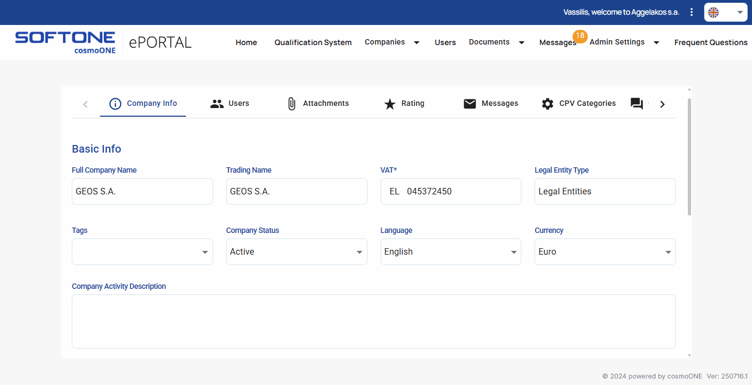Click the Company Info circle icon

(115, 104)
